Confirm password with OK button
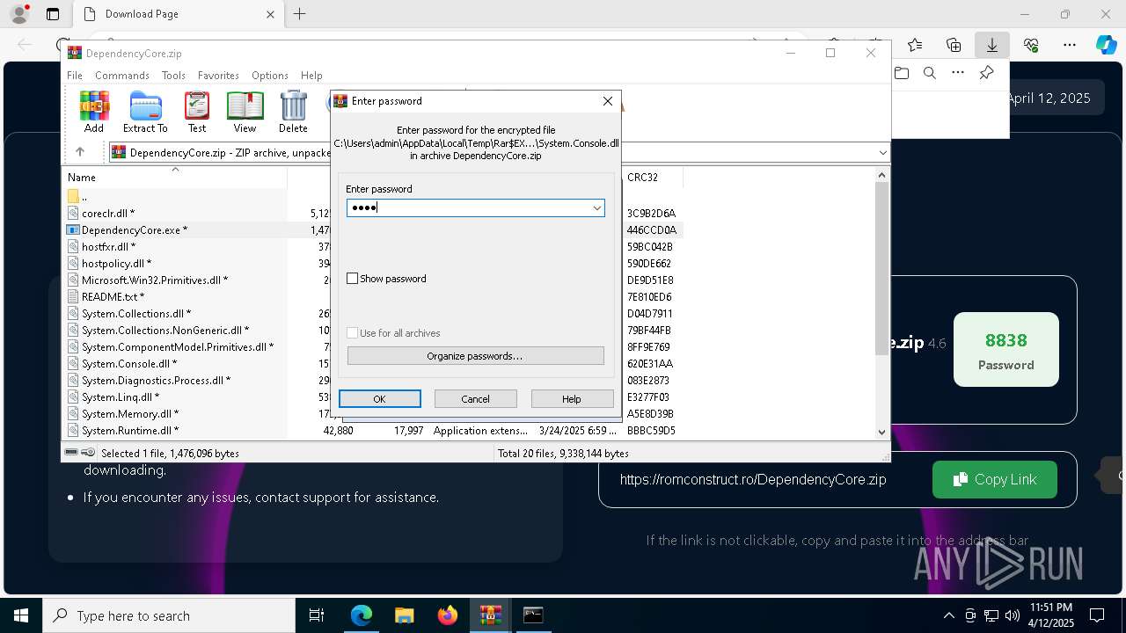This screenshot has width=1126, height=633. point(380,399)
